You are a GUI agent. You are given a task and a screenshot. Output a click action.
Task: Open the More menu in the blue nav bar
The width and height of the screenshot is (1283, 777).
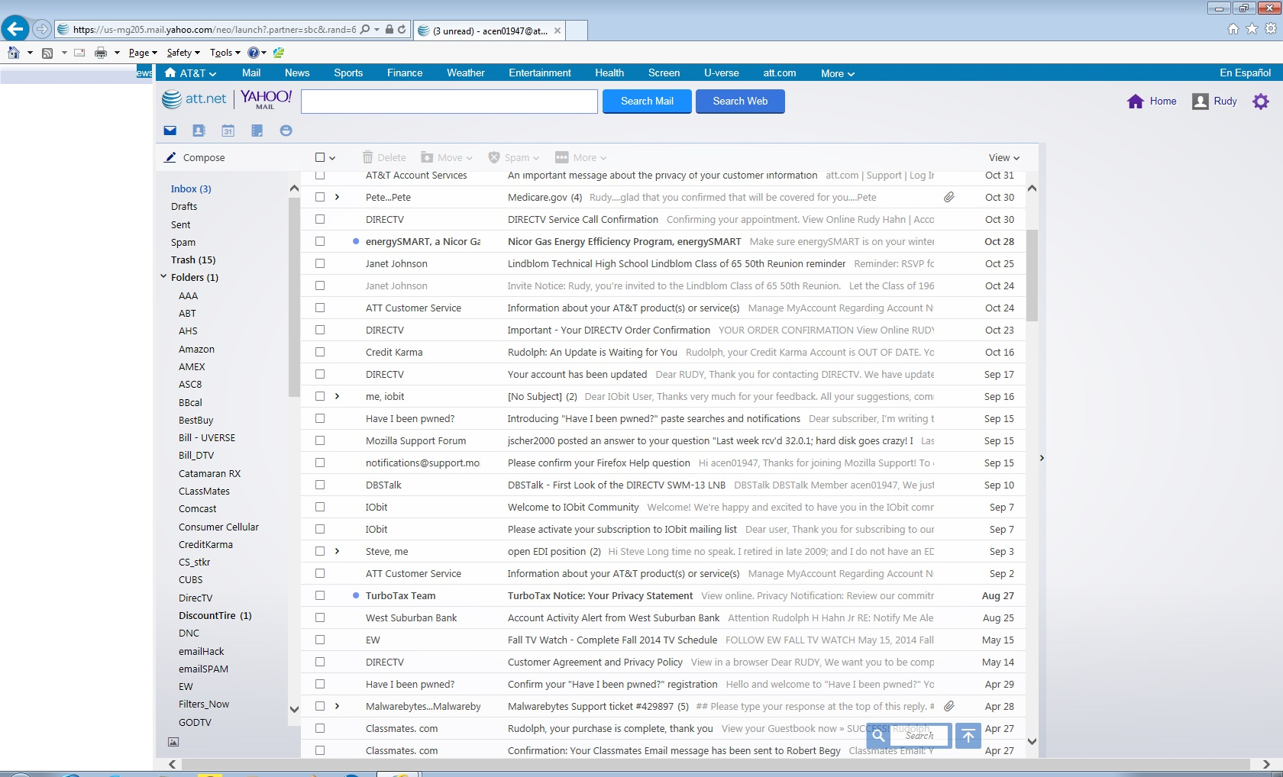coord(838,73)
